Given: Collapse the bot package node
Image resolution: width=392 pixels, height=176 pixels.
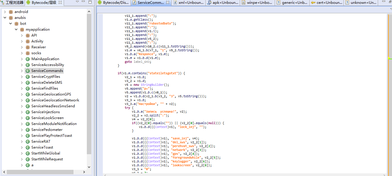Looking at the screenshot, I should pos(10,24).
